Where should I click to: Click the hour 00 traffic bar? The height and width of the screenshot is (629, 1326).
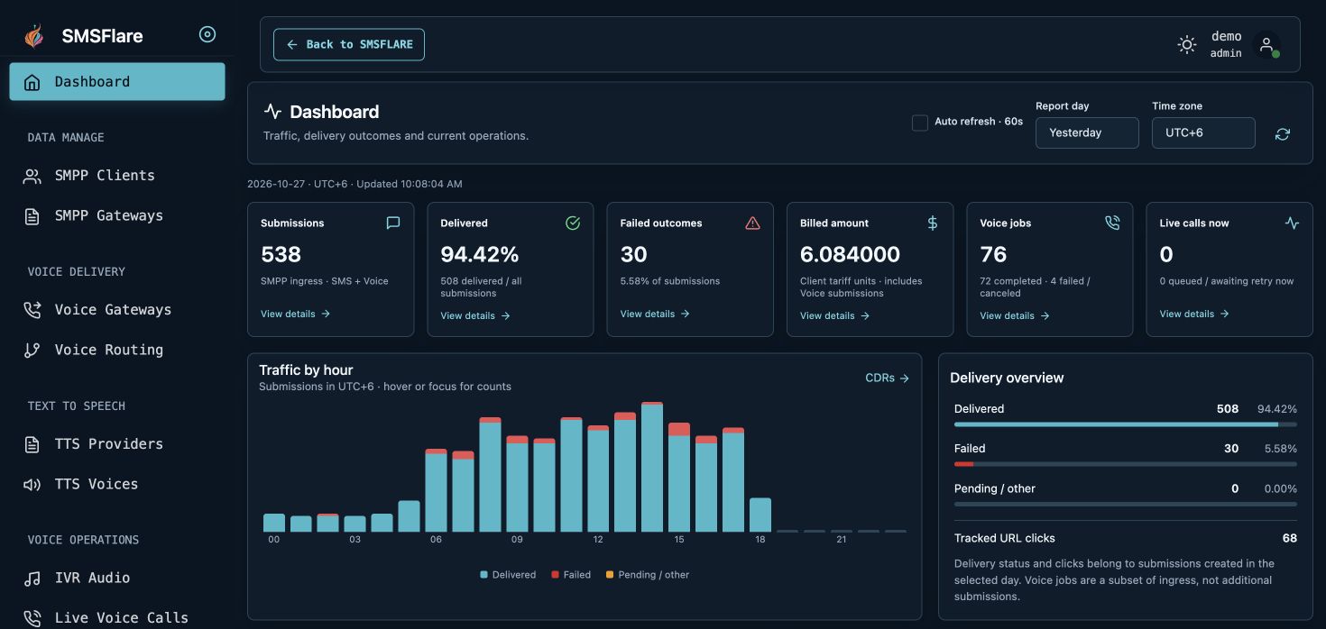pyautogui.click(x=274, y=523)
